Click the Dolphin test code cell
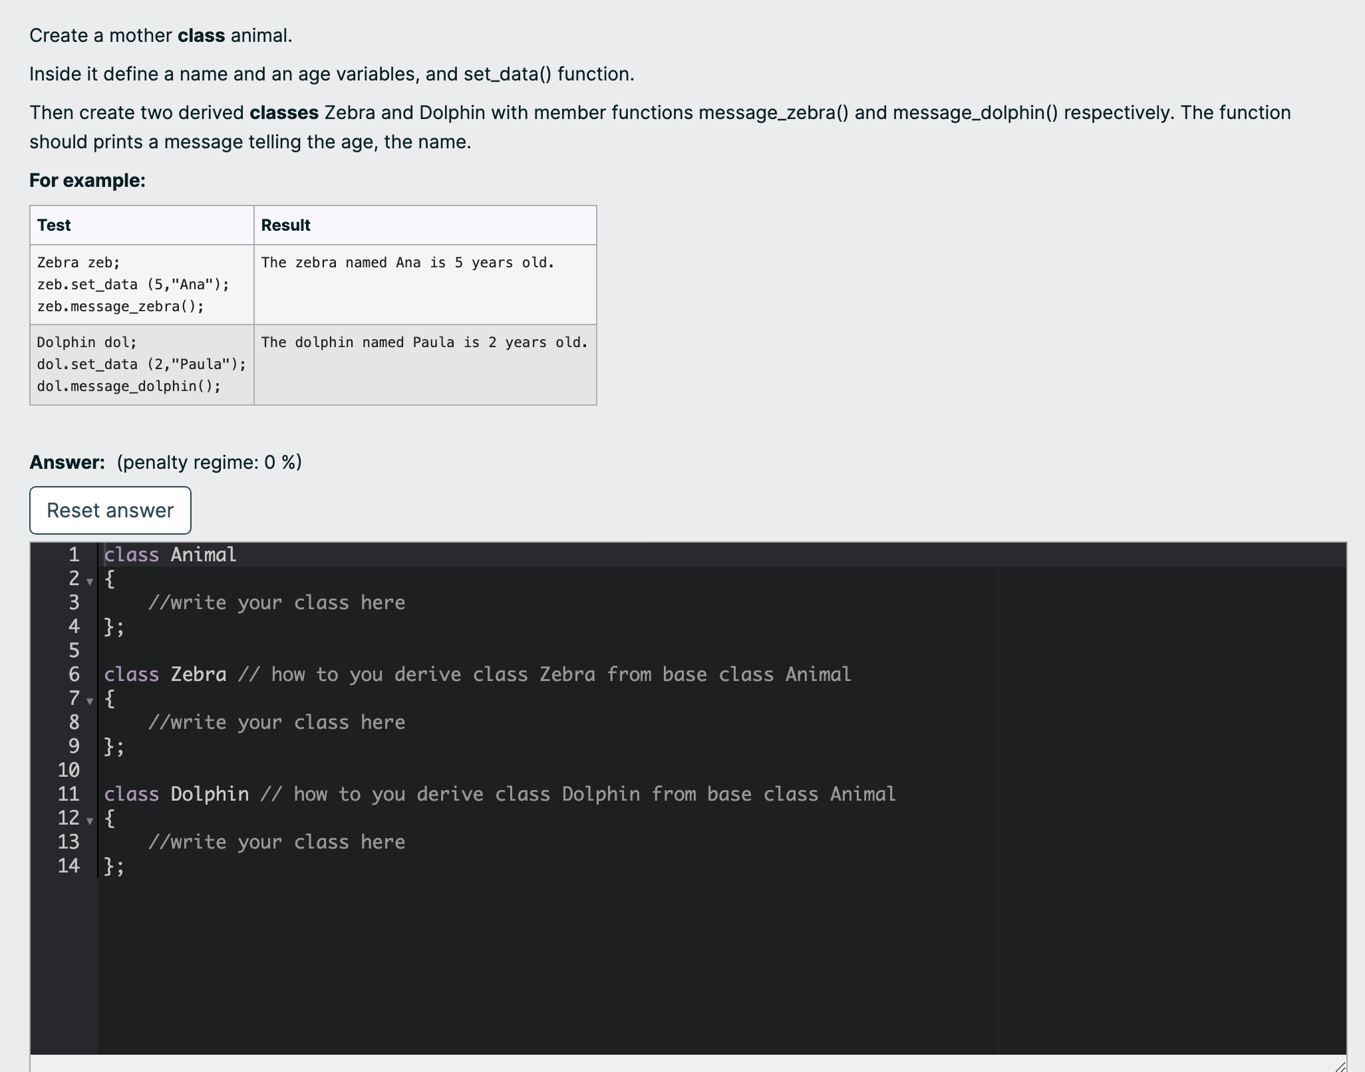Image resolution: width=1365 pixels, height=1072 pixels. tap(141, 364)
